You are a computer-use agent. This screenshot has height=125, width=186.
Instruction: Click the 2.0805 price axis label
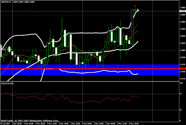click(182, 50)
